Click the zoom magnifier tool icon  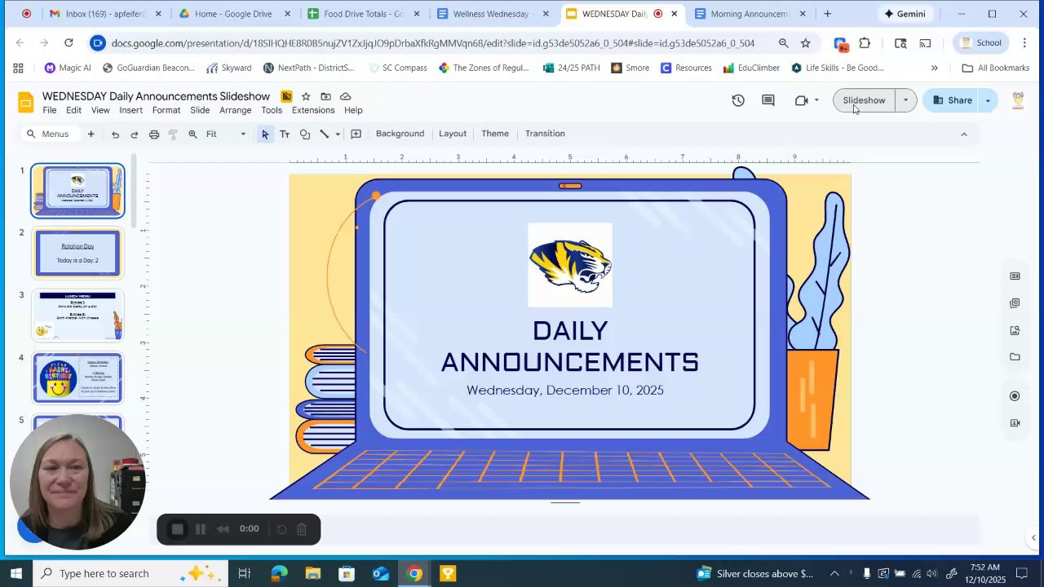(192, 134)
